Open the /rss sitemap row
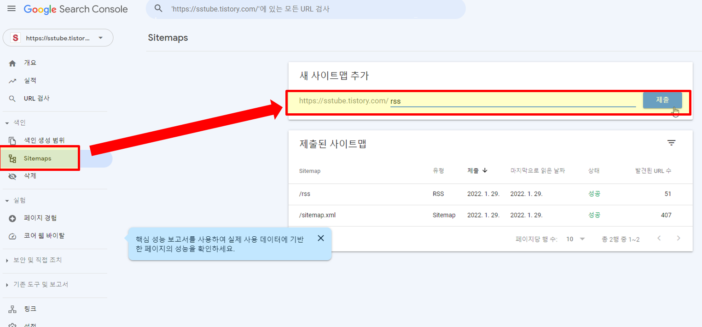702x327 pixels. [x=490, y=194]
